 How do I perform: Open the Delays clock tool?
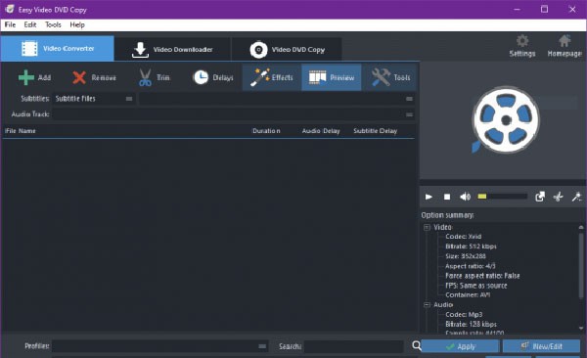[x=201, y=77]
